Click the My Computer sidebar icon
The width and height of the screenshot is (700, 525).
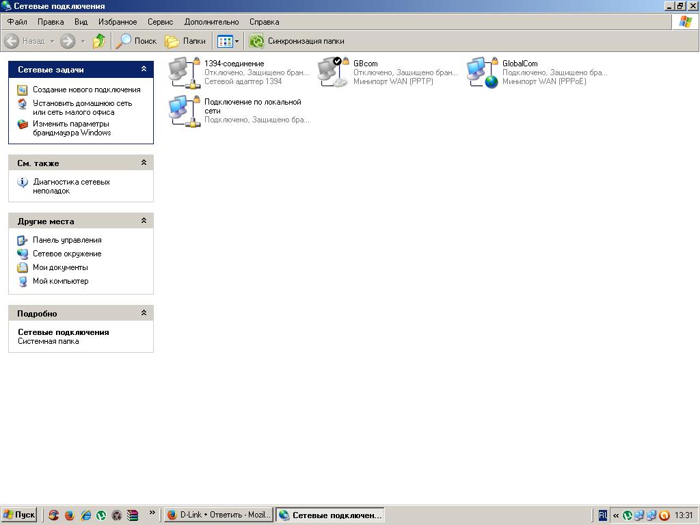23,282
